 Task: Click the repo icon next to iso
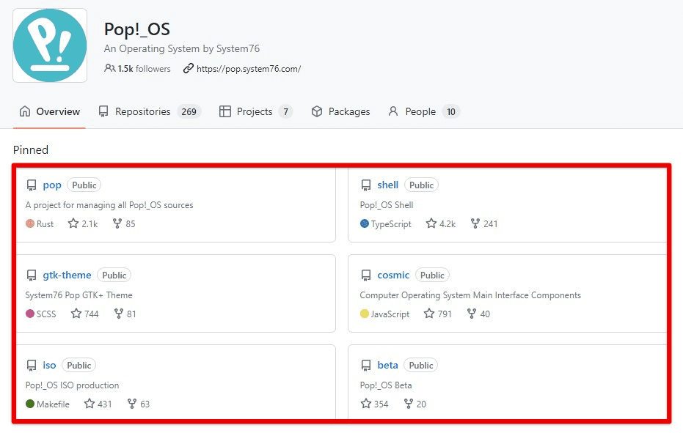point(32,366)
